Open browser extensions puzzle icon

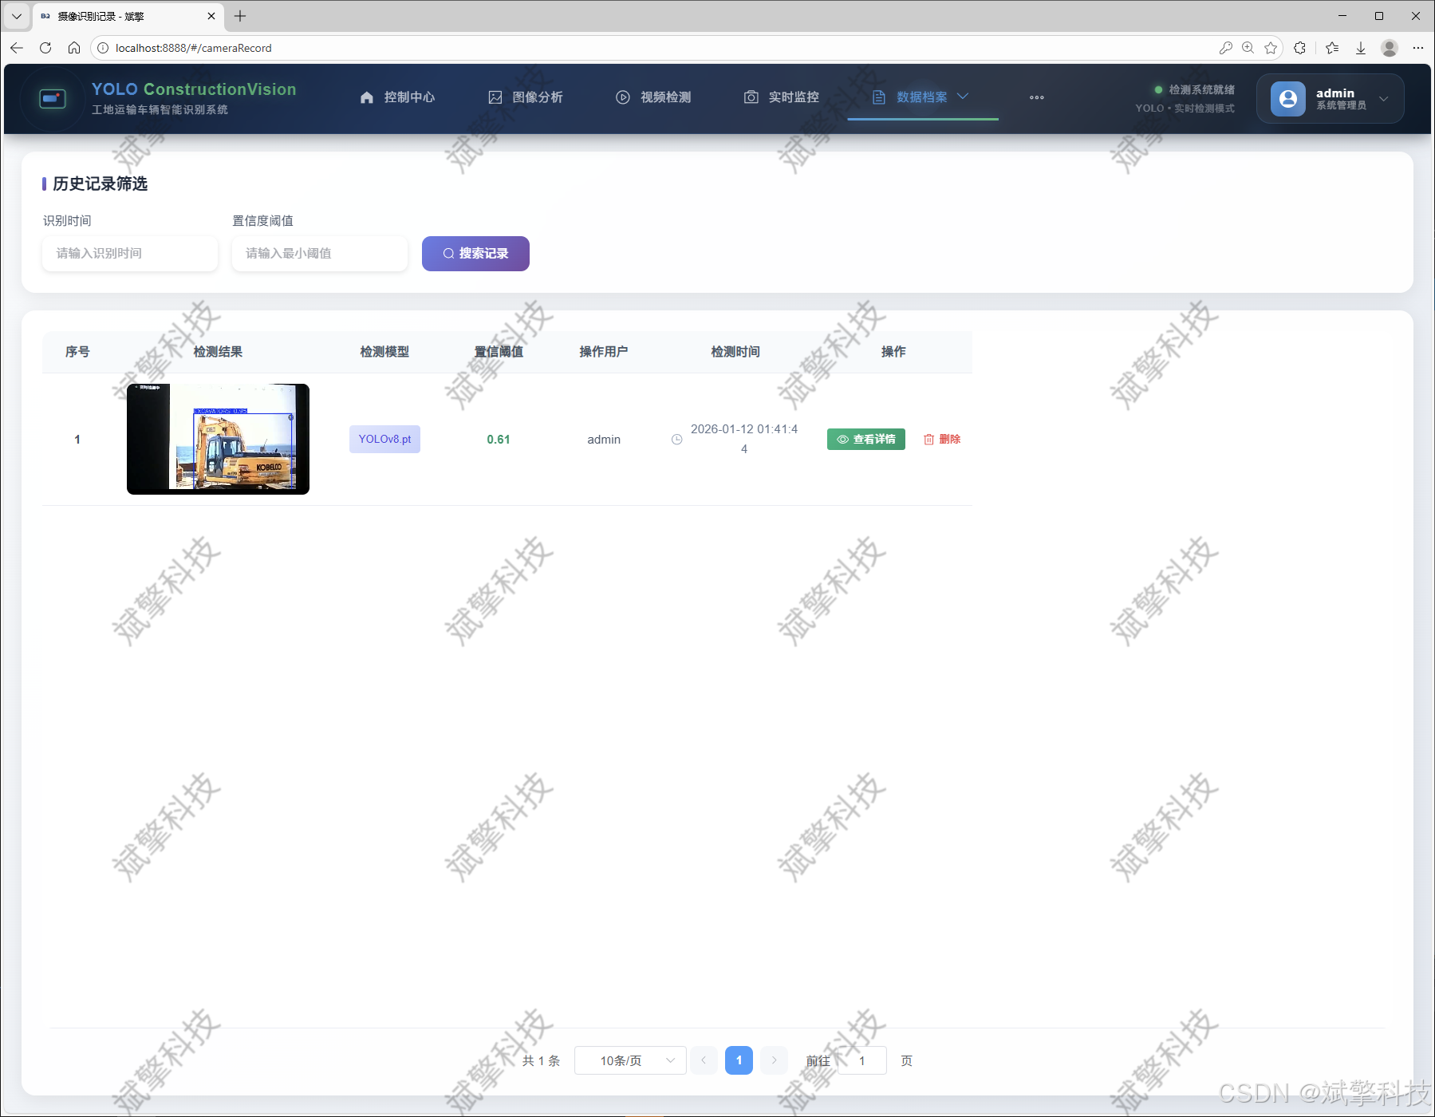(x=1300, y=48)
